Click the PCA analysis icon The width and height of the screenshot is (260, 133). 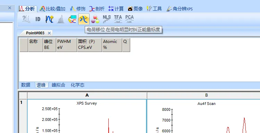click(x=129, y=19)
